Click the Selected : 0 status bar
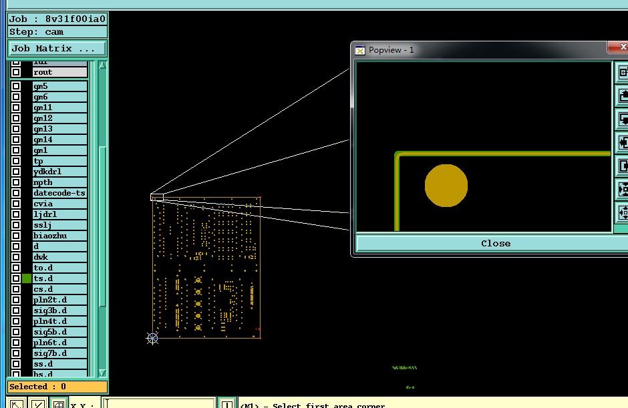Image resolution: width=628 pixels, height=408 pixels. tap(57, 387)
